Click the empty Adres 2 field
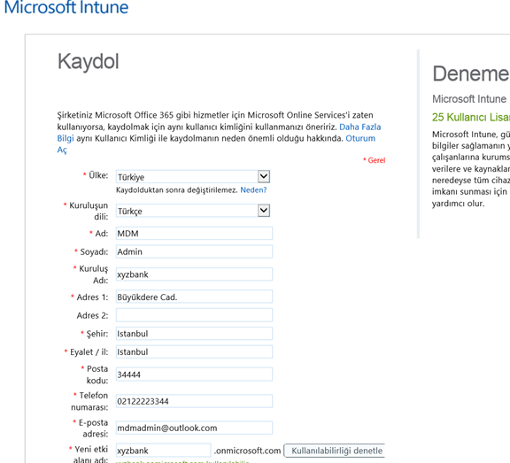 pos(194,315)
